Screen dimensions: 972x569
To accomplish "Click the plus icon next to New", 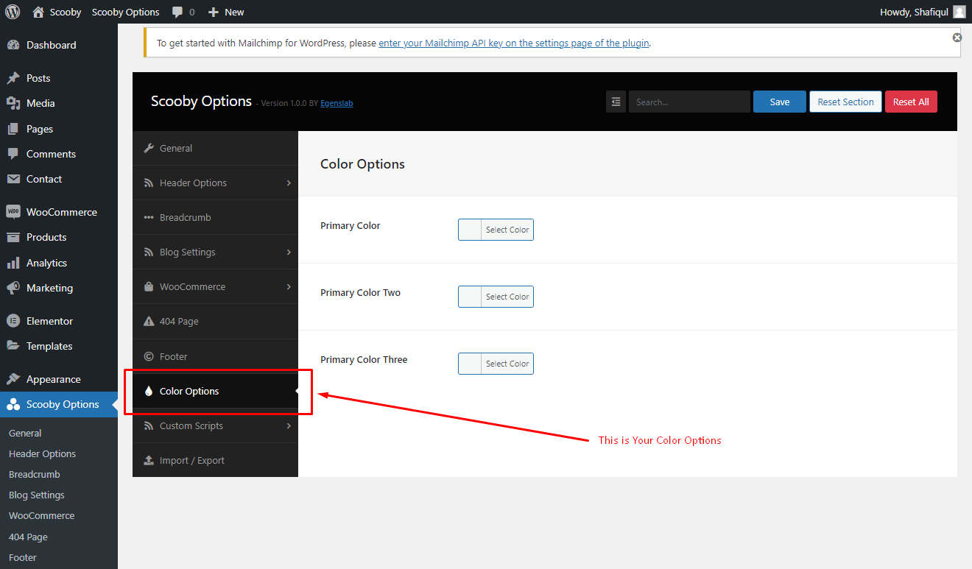I will (x=214, y=13).
